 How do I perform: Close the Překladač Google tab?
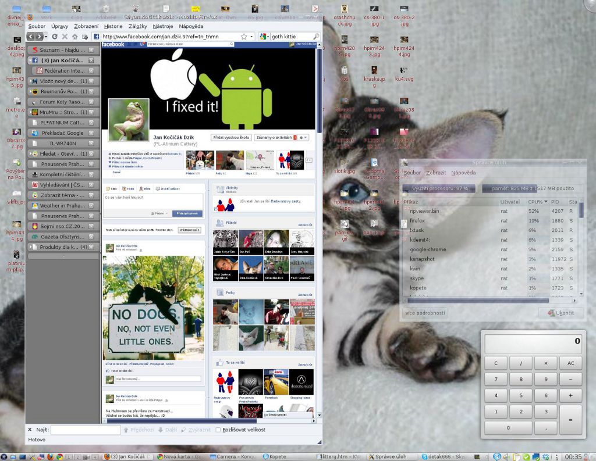pos(91,133)
